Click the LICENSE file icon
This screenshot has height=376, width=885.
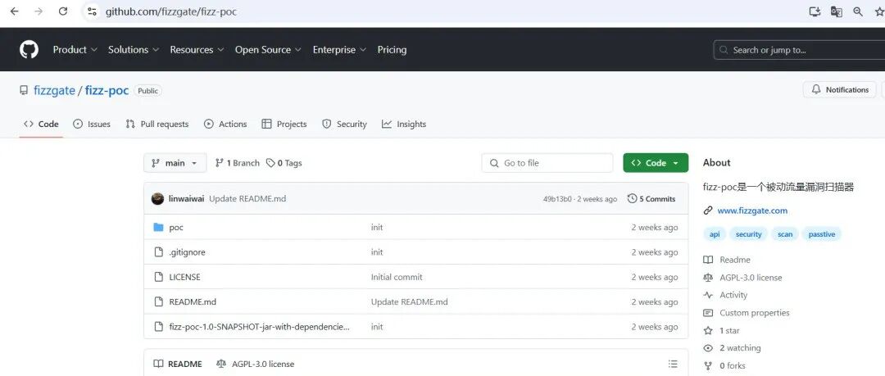159,277
